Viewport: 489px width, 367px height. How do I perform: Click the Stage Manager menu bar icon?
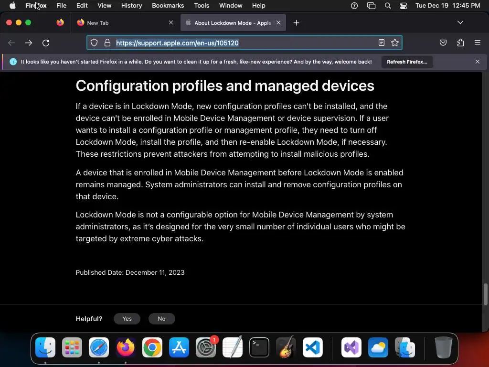pos(371,6)
